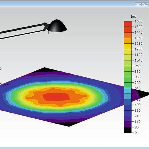This screenshot has height=149, width=149.
Task: Click the "400" legend value
Action: pos(138,105)
